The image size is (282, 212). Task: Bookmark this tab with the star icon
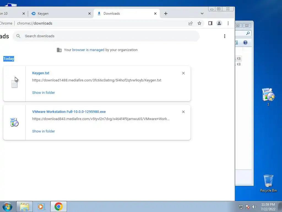199,23
